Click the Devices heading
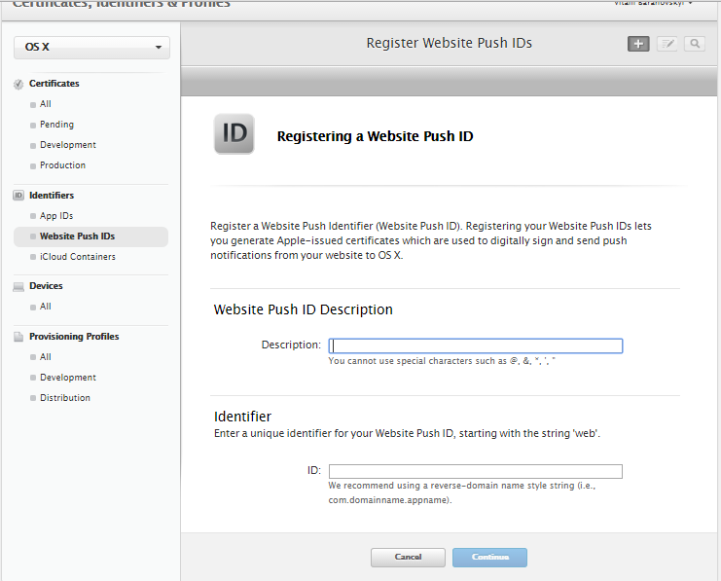This screenshot has height=581, width=721. [46, 286]
